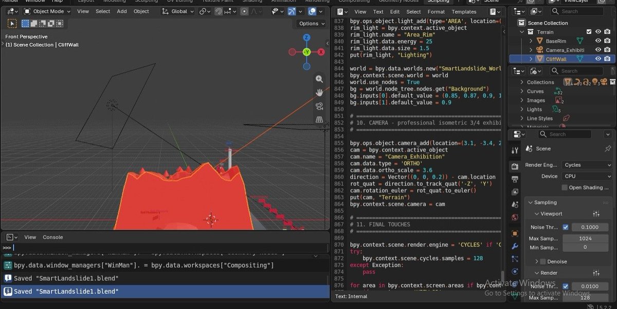Hide the Terrain collection in viewport
617x309 pixels.
tap(598, 32)
